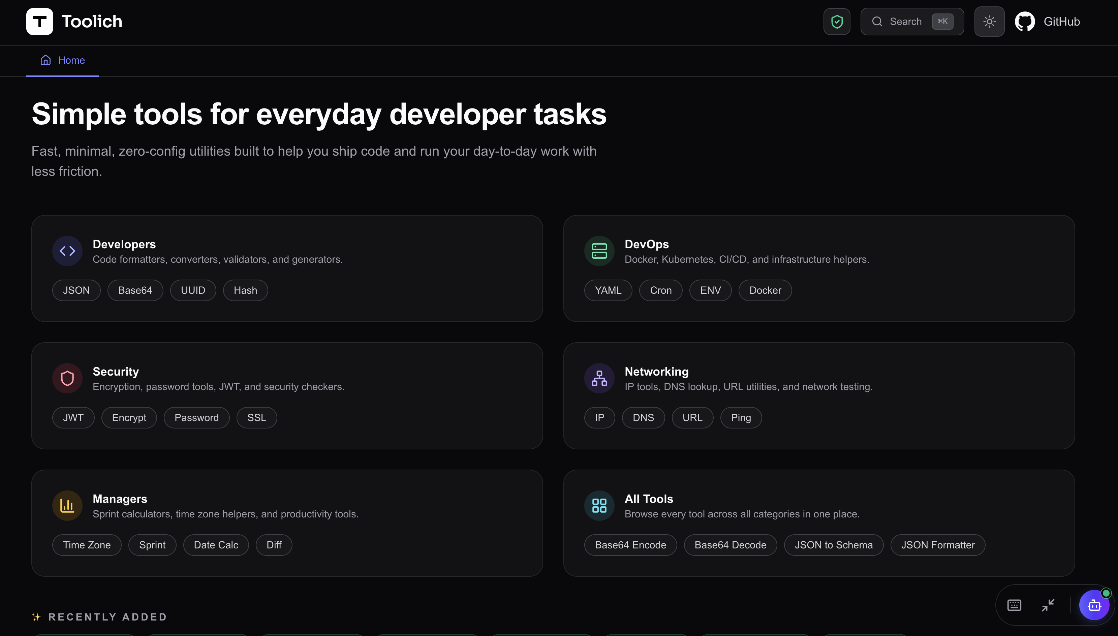Open the GitHub link
Screen dimensions: 1118x636
[x=1047, y=22]
